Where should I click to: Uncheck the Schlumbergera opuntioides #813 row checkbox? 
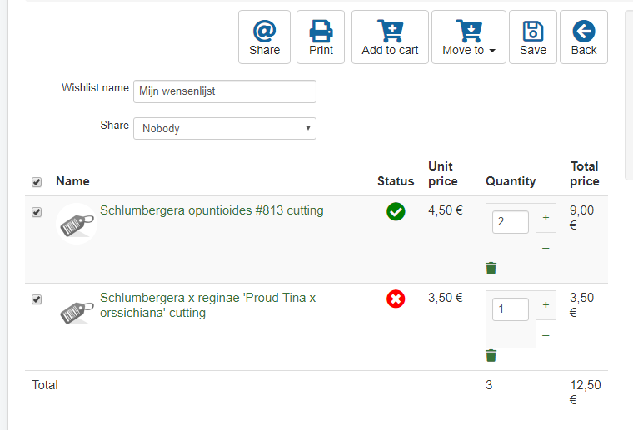pos(37,212)
